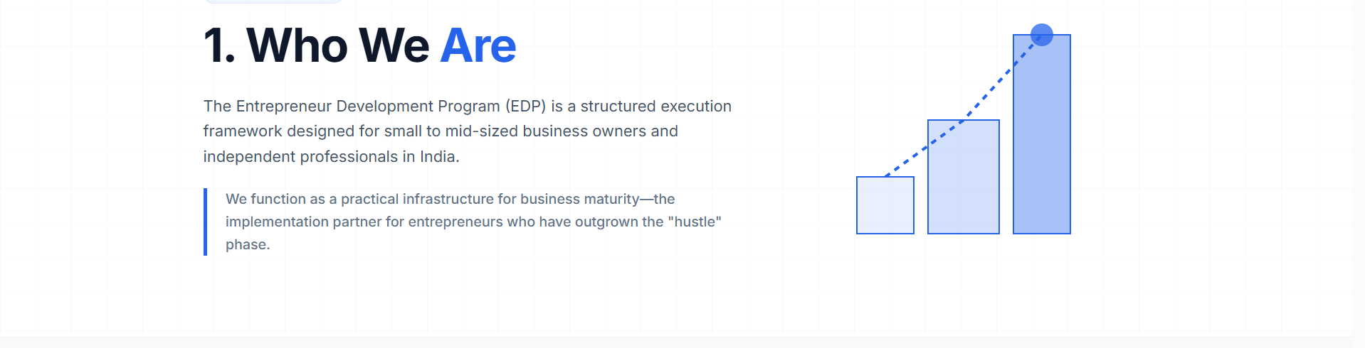This screenshot has height=348, width=1365.
Task: Click the light gray strip at page bottom
Action: (x=682, y=342)
